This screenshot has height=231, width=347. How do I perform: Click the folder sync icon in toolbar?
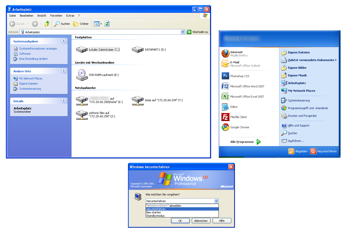coord(107,24)
